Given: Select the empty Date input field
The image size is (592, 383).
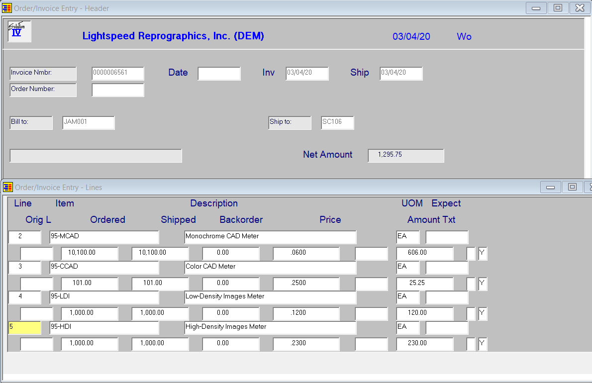Looking at the screenshot, I should point(219,73).
